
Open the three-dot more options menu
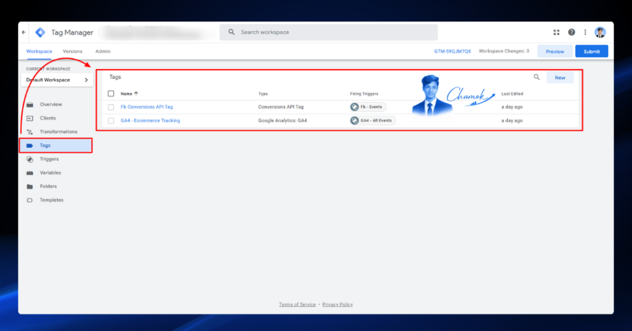tap(585, 32)
